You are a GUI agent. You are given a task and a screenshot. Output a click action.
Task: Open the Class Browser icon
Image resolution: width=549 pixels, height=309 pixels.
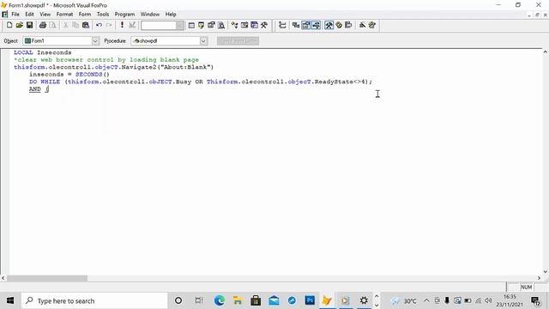234,25
